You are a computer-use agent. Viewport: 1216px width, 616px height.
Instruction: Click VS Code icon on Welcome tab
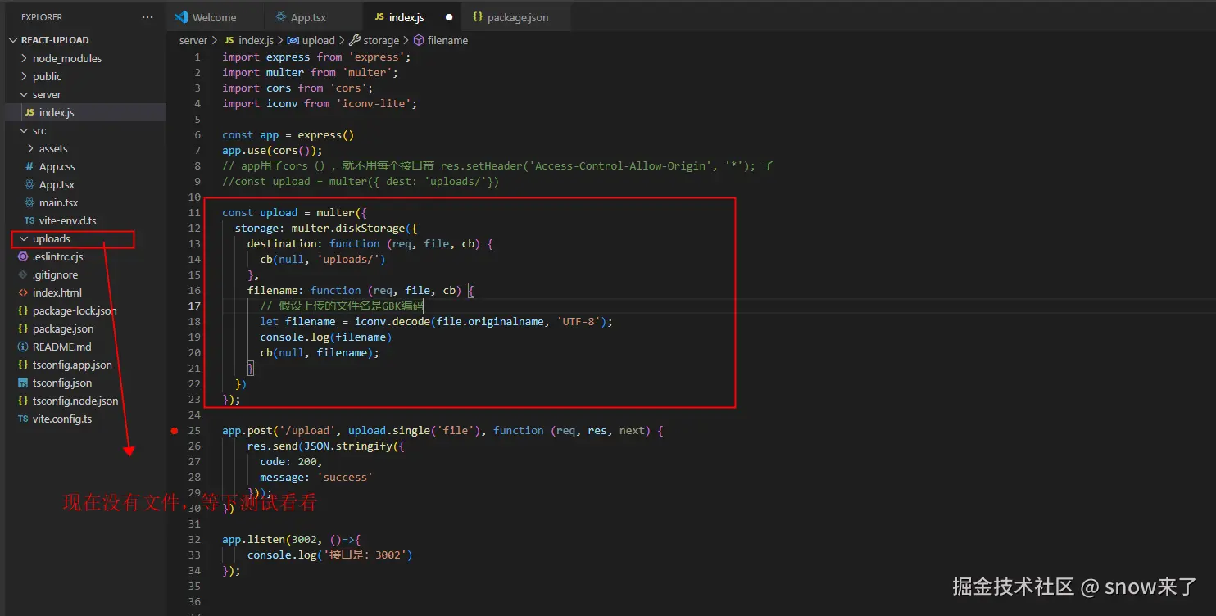(x=179, y=17)
